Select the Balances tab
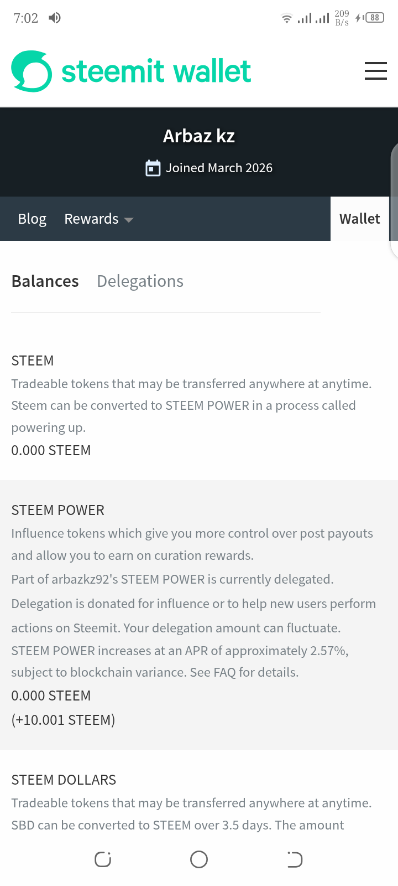Screen dimensions: 398x886 coord(45,281)
